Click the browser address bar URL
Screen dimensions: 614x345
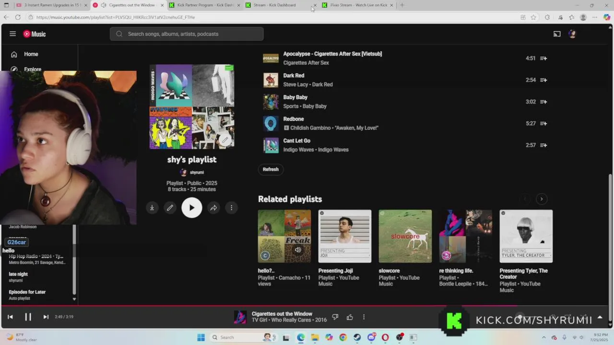[116, 17]
